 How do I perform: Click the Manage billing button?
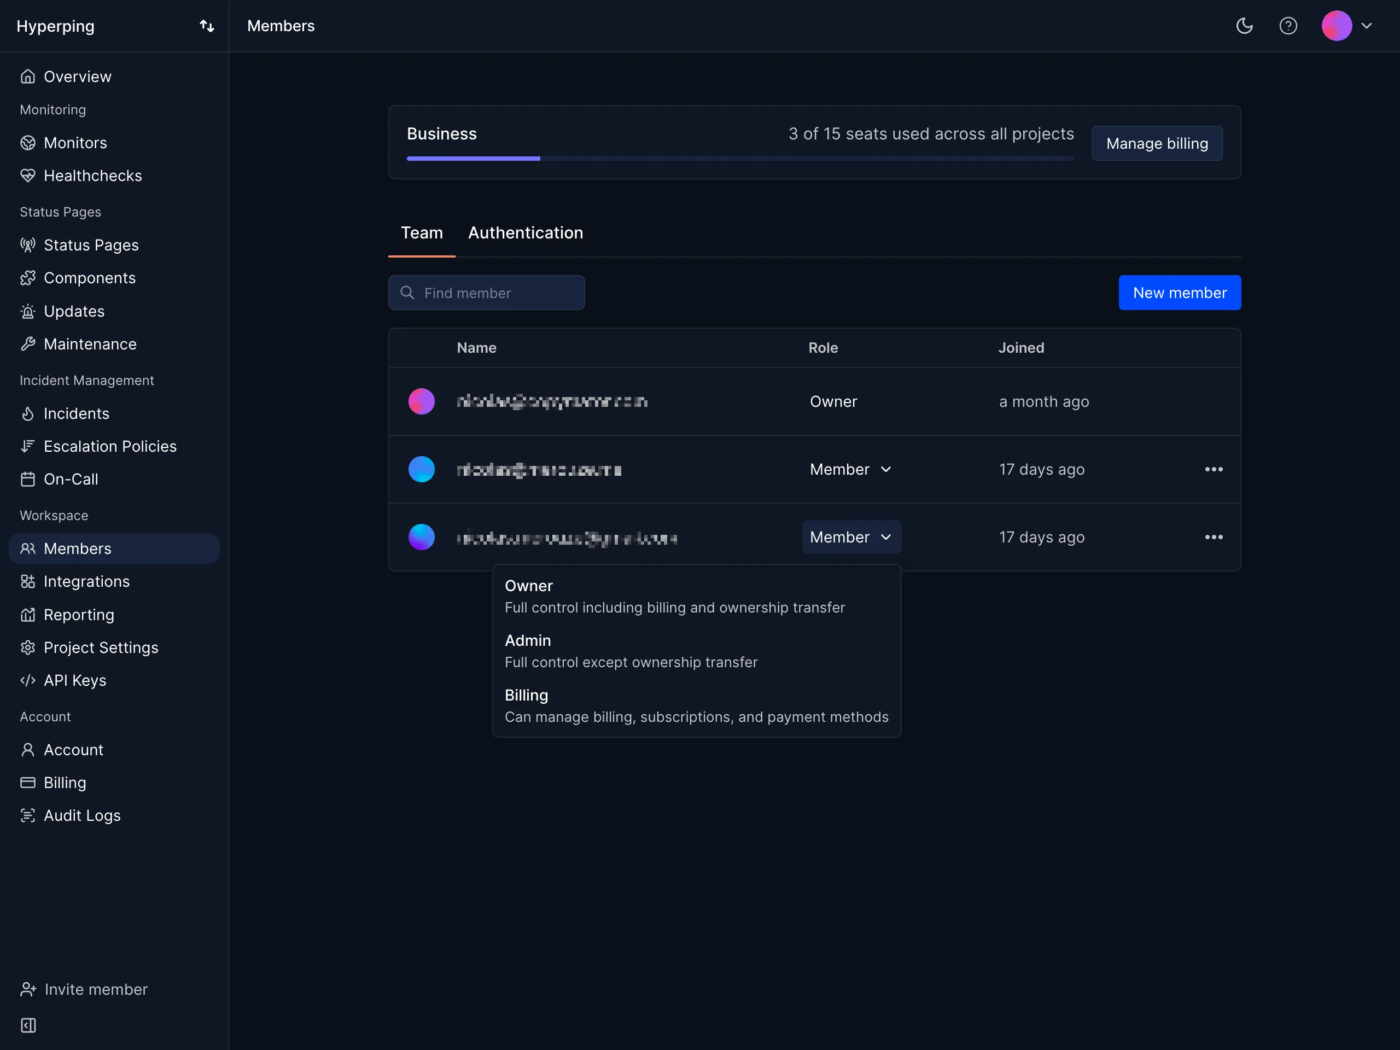click(x=1157, y=144)
